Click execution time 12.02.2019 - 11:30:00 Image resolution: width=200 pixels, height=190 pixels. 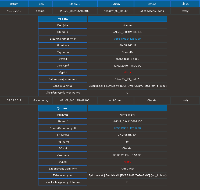pos(127,66)
